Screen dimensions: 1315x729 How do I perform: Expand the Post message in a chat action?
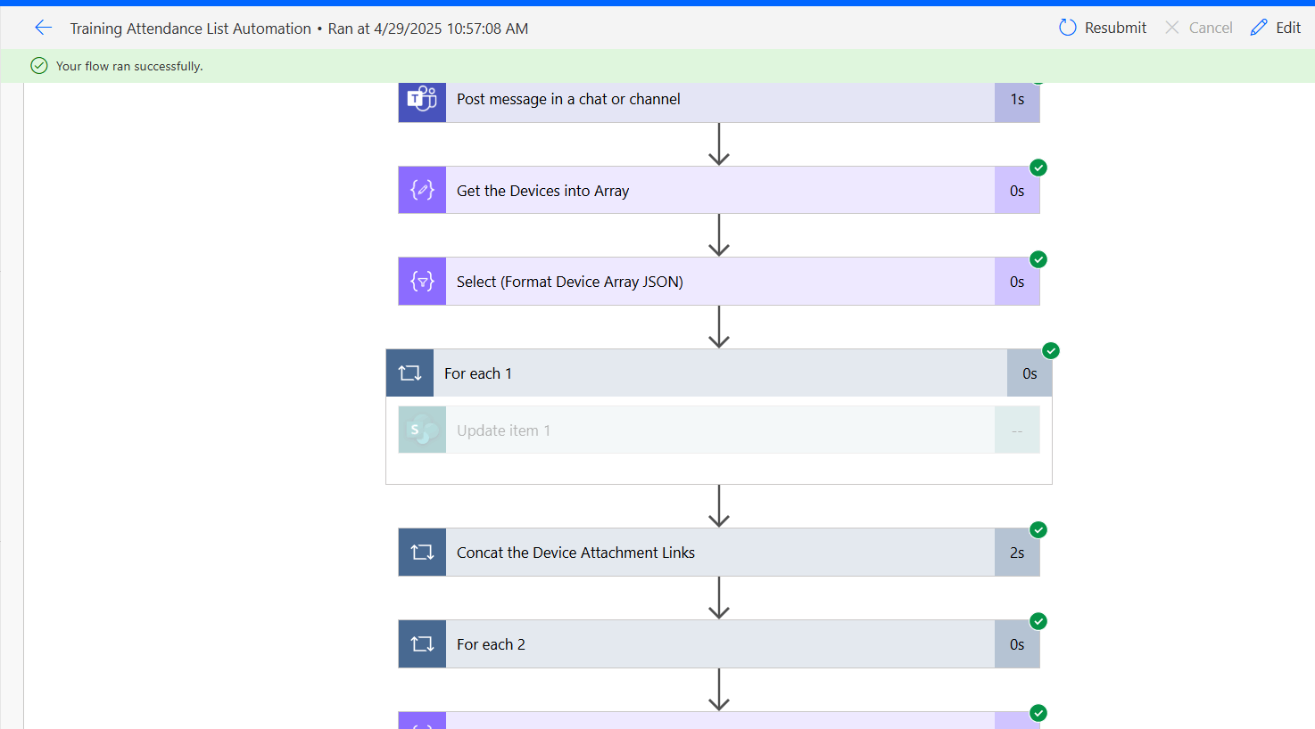[719, 99]
